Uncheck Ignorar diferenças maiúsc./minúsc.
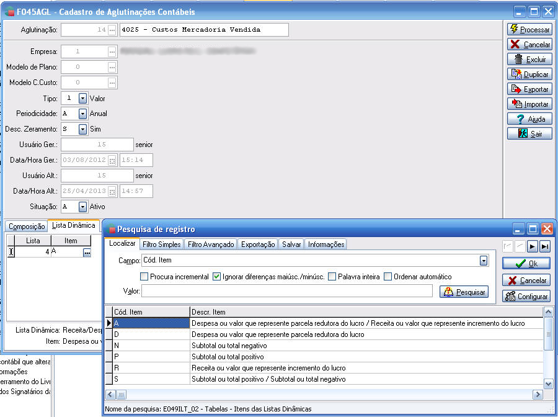 tap(216, 277)
